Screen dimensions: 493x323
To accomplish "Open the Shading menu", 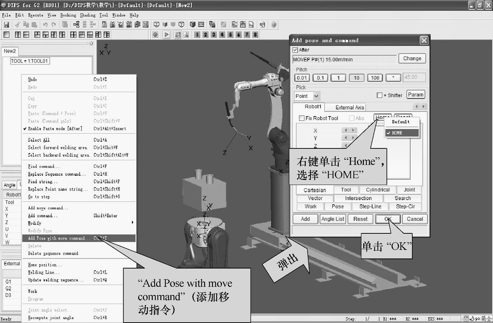I will (87, 15).
